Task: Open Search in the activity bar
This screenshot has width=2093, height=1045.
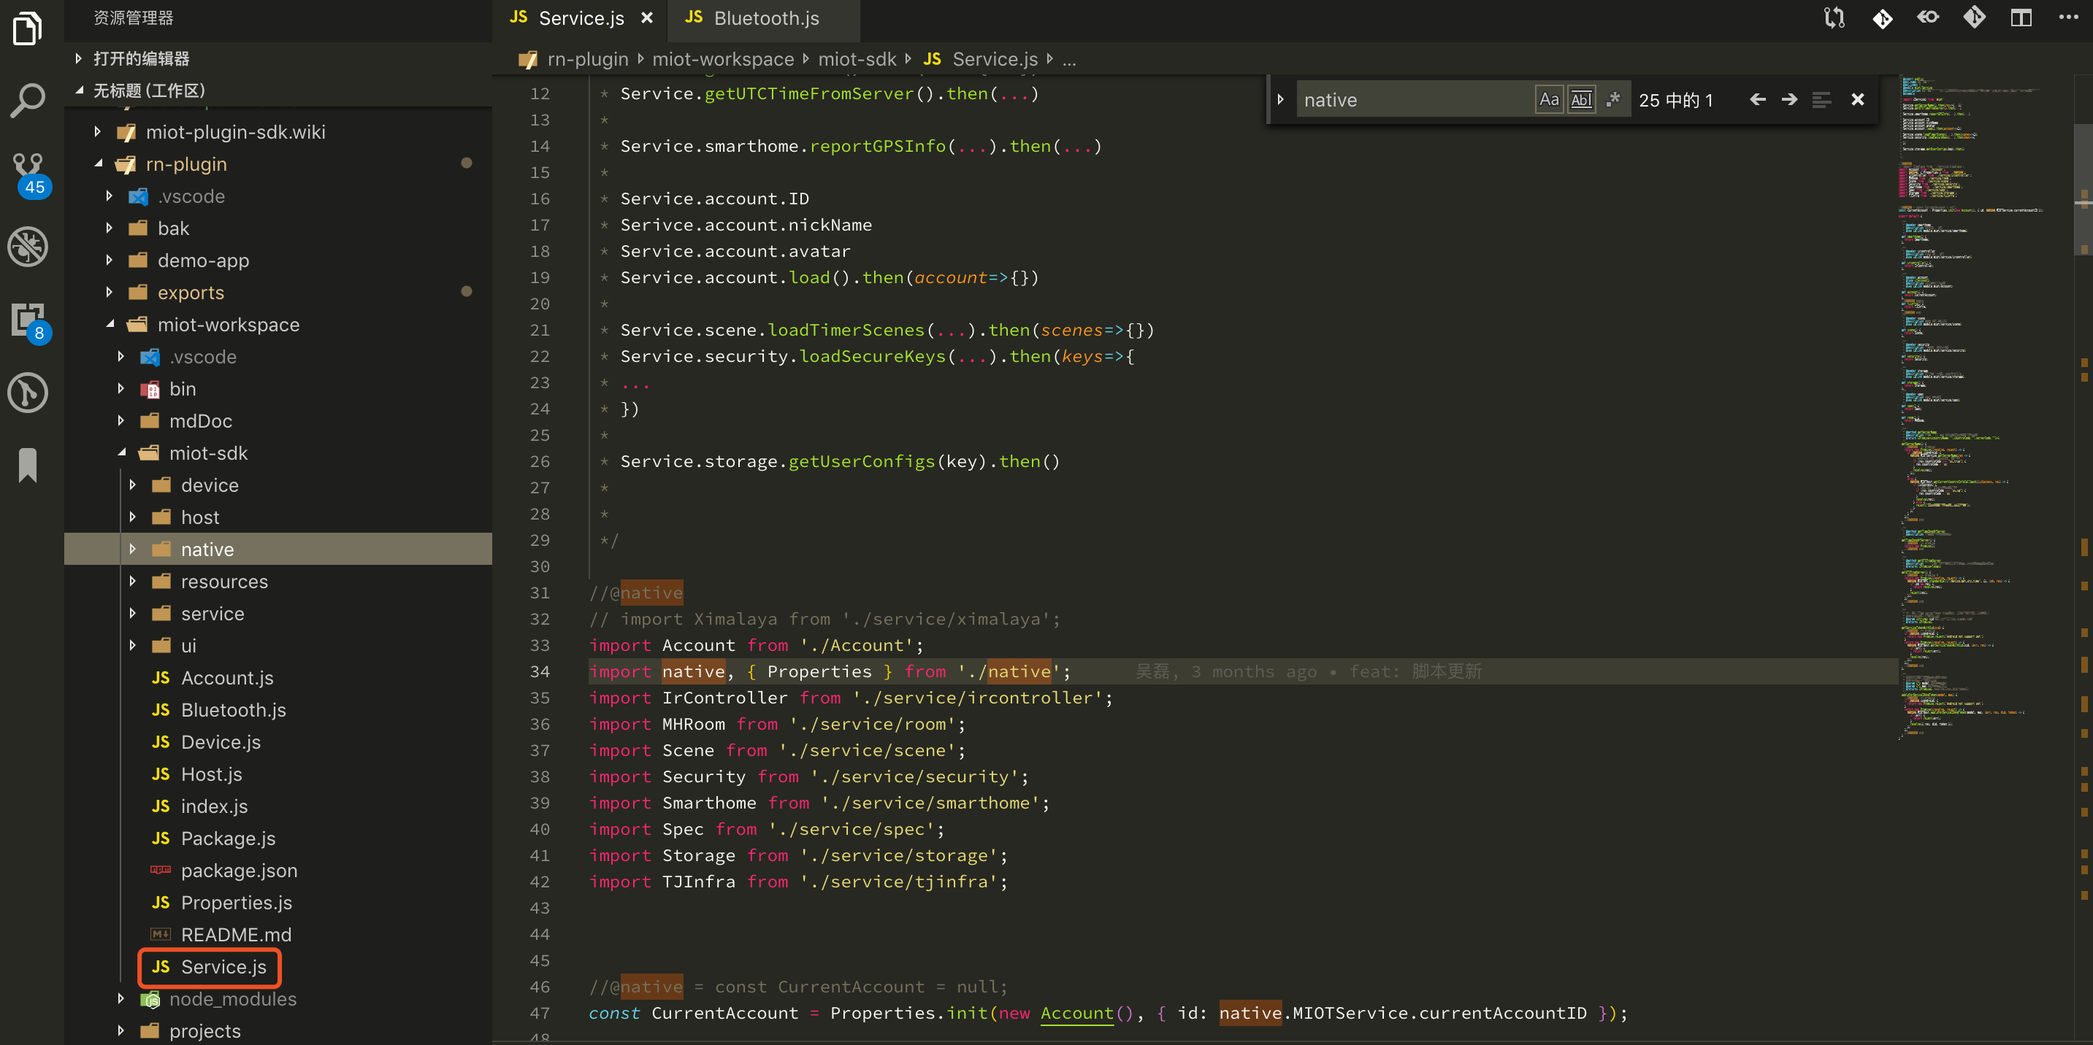Action: (x=28, y=100)
